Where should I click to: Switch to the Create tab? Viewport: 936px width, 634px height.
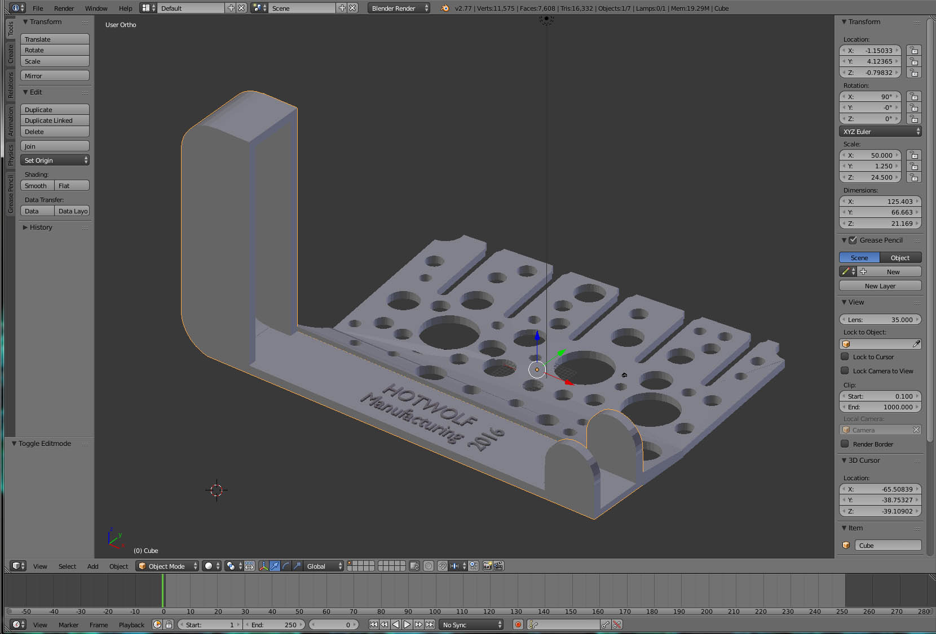11,54
